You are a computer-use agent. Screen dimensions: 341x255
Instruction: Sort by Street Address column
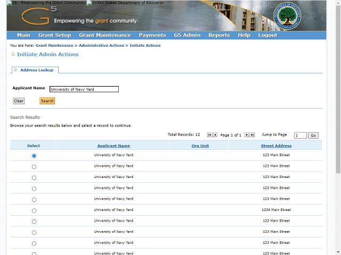[x=276, y=146]
